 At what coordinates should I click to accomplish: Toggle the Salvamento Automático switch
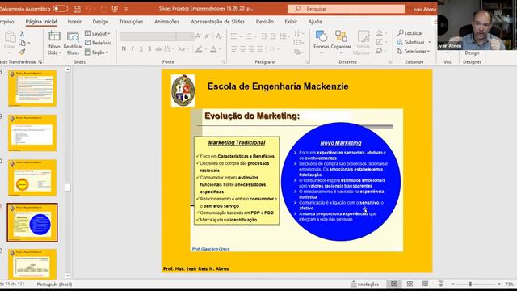61,9
